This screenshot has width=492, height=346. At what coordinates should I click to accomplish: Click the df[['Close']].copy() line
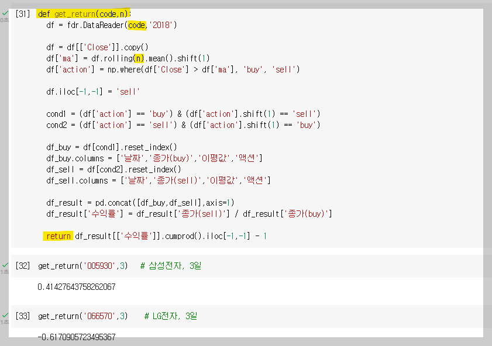click(x=97, y=47)
